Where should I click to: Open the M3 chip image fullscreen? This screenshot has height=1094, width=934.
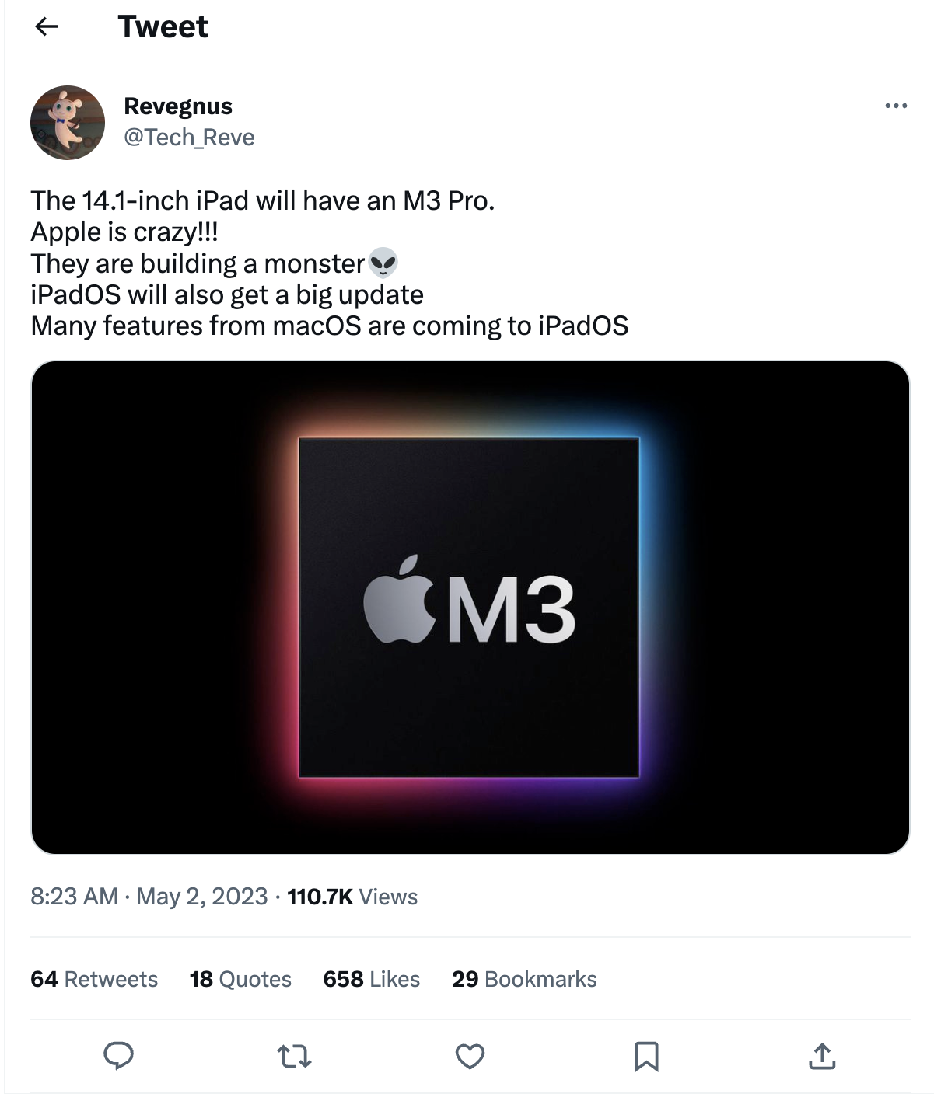[469, 606]
